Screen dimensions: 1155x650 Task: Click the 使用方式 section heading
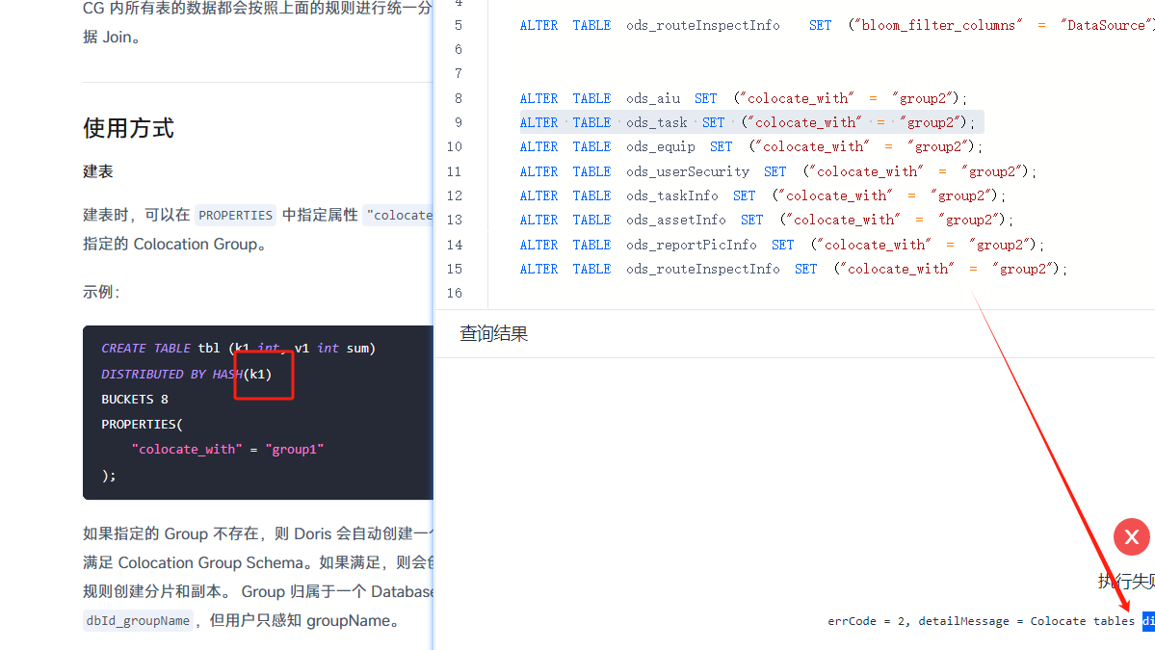coord(128,128)
